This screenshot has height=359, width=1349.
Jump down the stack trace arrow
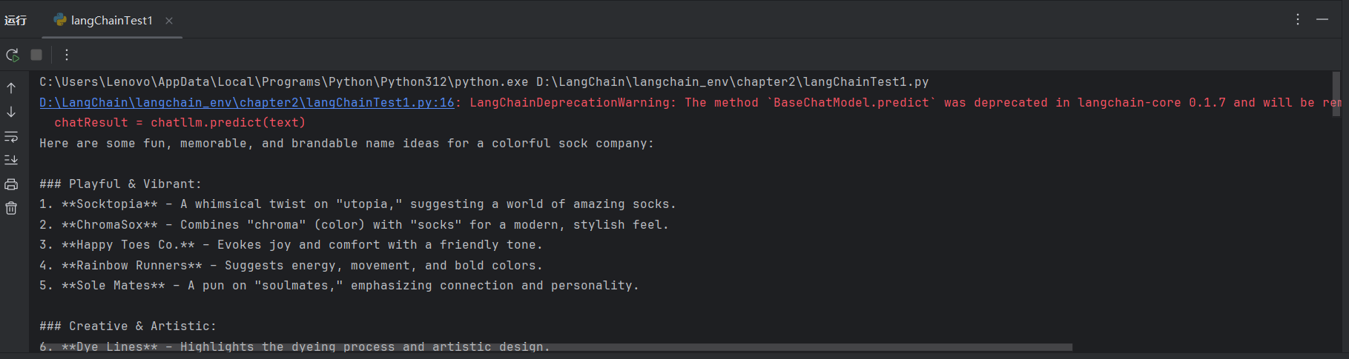pos(11,112)
